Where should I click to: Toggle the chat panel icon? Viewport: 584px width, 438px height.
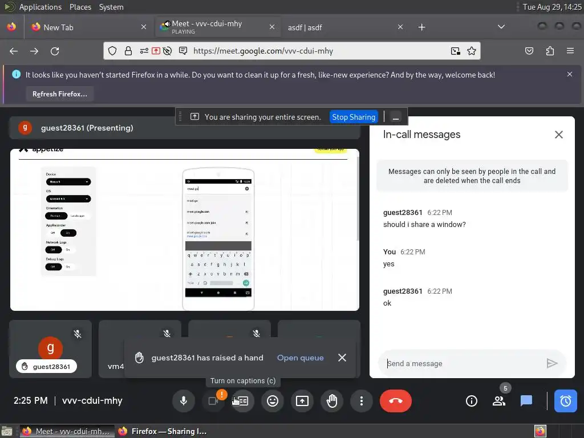pos(526,401)
